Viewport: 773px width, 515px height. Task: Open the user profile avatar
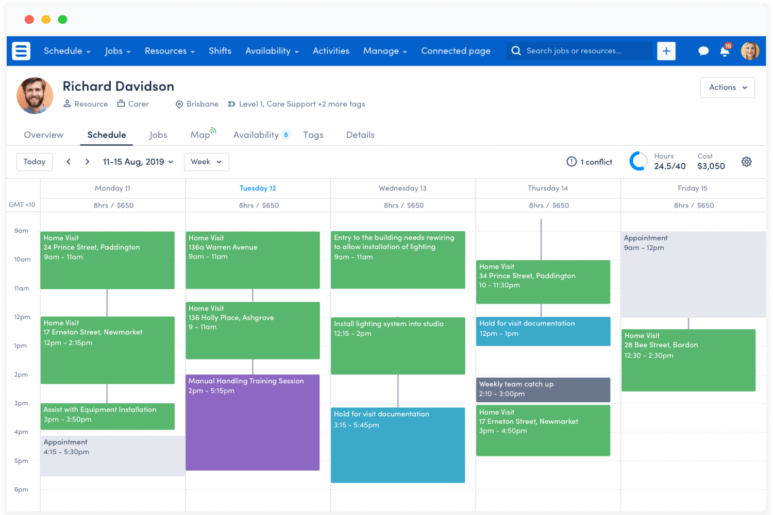coord(750,51)
